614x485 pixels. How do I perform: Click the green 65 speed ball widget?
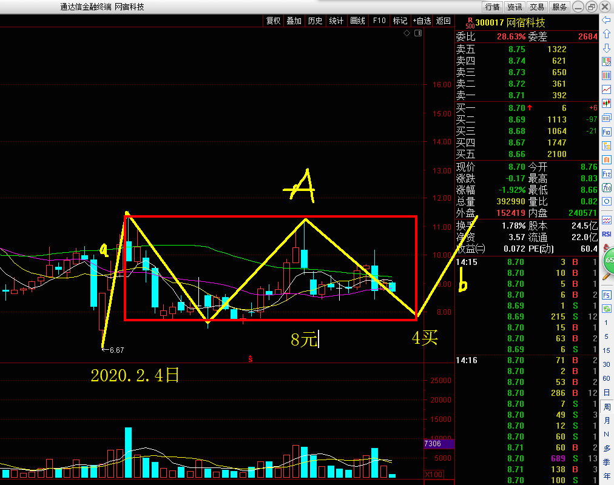(609, 261)
